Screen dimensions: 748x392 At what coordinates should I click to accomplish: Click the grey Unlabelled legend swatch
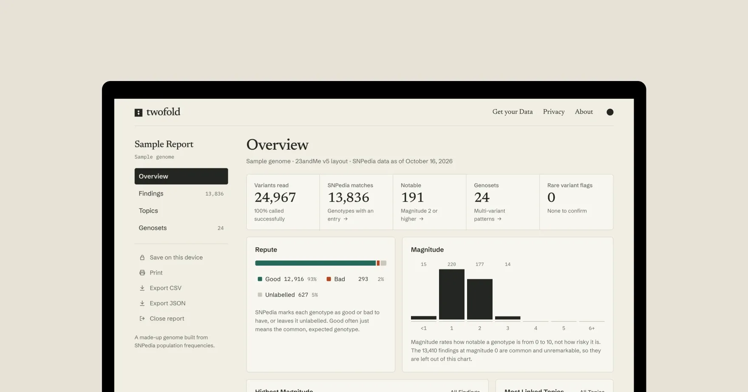pyautogui.click(x=260, y=295)
